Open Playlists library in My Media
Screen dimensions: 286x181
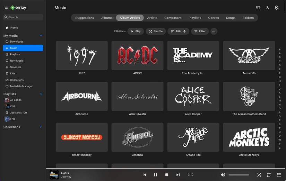click(x=23, y=54)
